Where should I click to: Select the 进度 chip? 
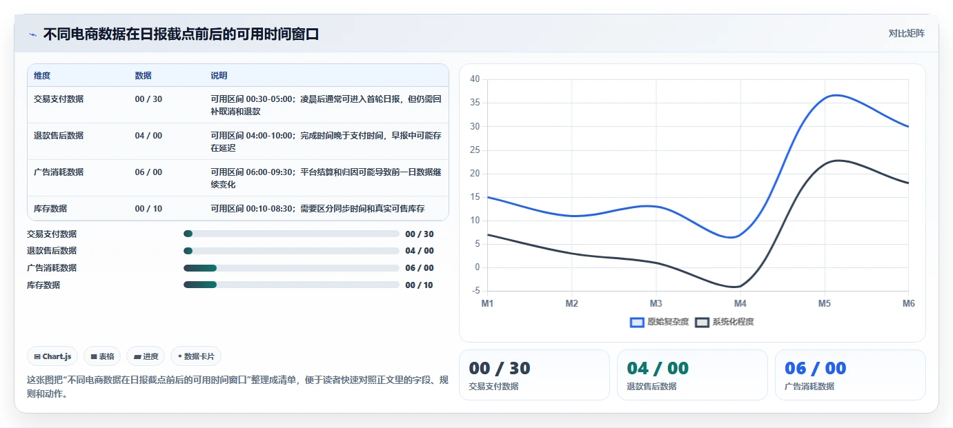click(146, 356)
